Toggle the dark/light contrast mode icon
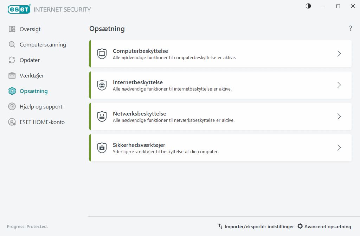 pyautogui.click(x=308, y=6)
